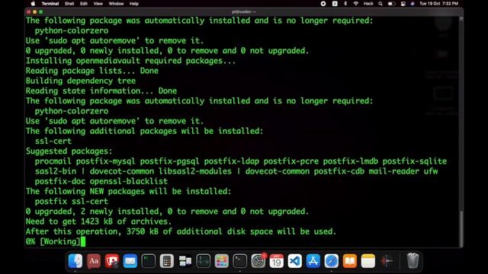The width and height of the screenshot is (488, 274).
Task: Open the View menu
Action: coord(98,4)
